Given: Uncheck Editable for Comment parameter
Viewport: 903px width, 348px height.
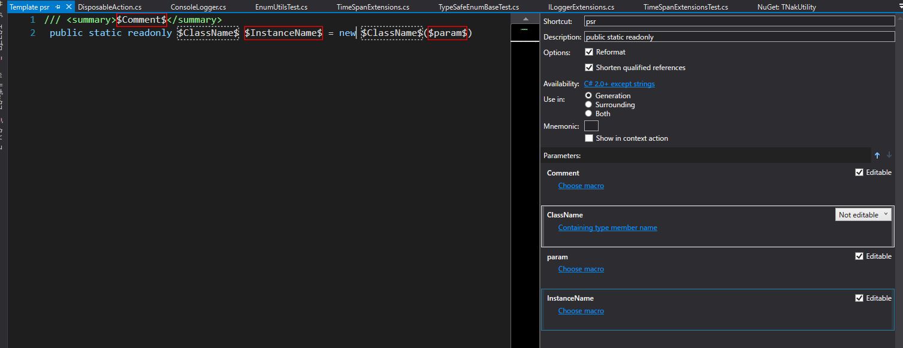Looking at the screenshot, I should pyautogui.click(x=859, y=173).
